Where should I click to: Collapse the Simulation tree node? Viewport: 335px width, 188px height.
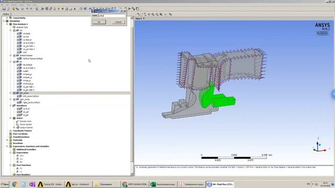(4, 21)
